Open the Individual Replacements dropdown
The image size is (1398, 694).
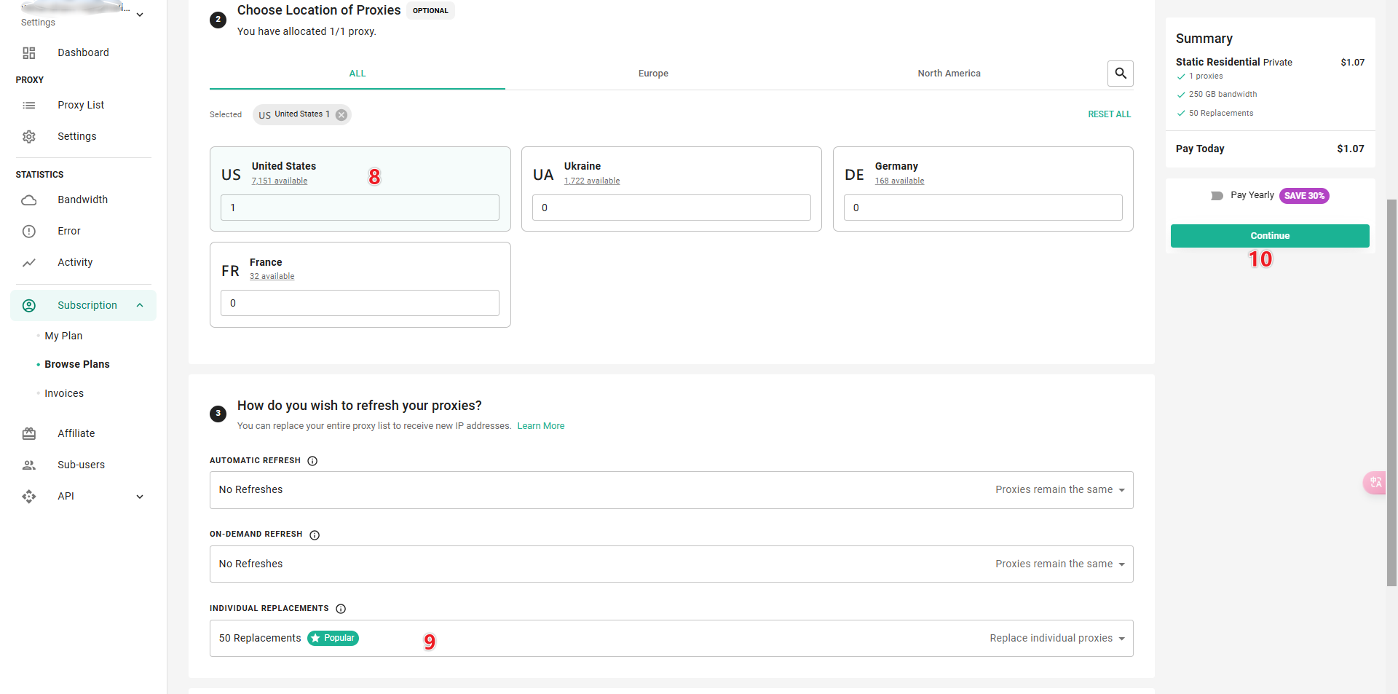[x=671, y=639]
